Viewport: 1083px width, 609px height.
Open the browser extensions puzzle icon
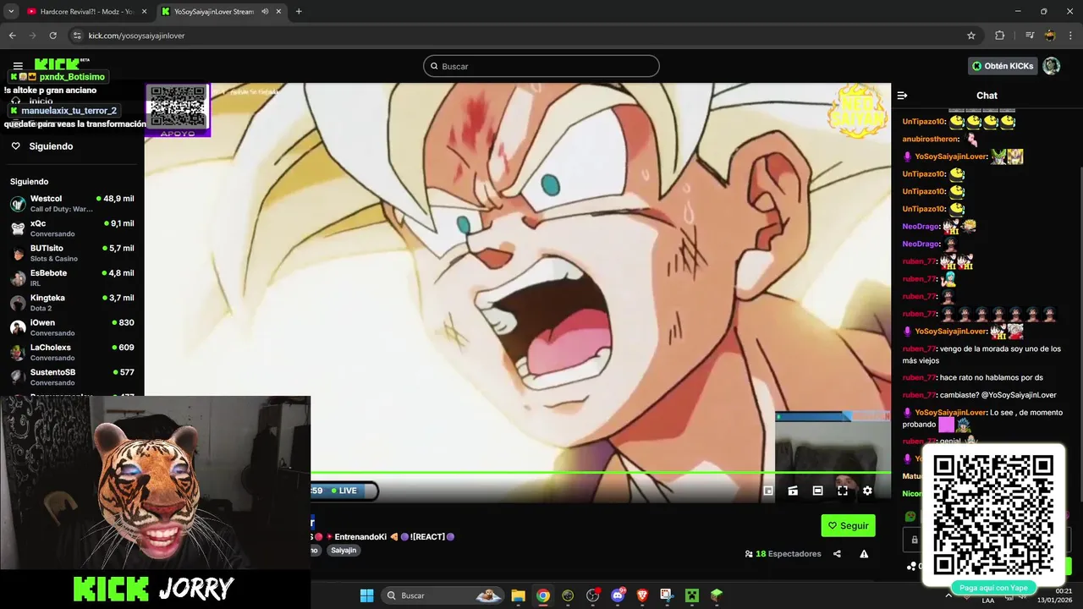tap(999, 36)
